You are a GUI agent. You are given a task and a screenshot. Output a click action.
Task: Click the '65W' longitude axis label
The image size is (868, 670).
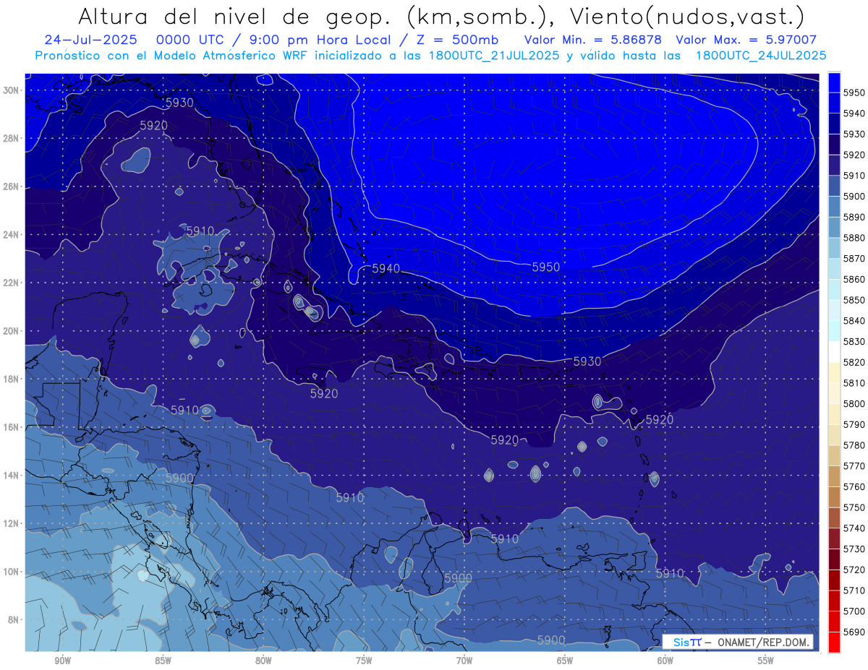pyautogui.click(x=565, y=661)
